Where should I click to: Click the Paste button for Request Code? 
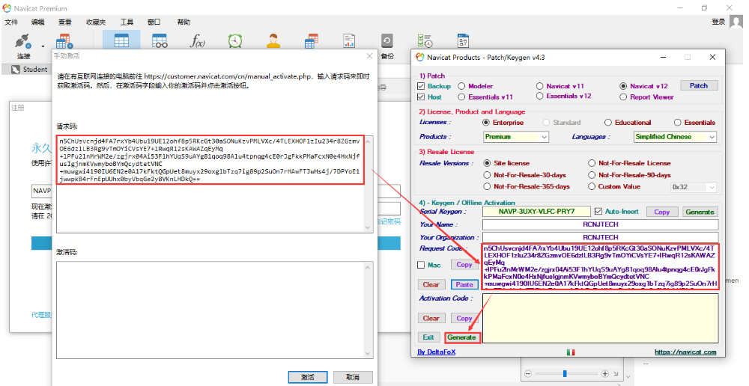(x=464, y=284)
